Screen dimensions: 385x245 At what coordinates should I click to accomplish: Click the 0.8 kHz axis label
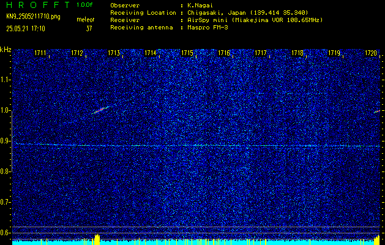(x=5, y=171)
